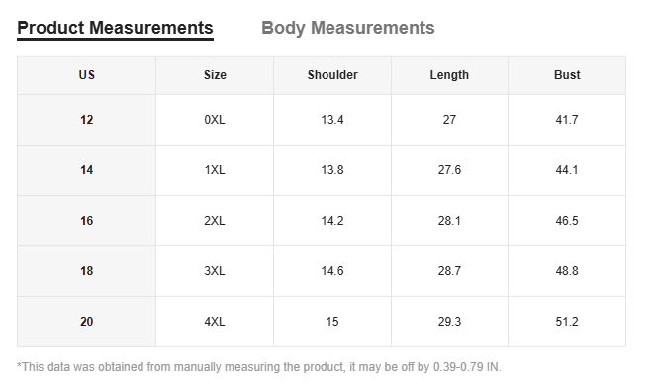Select the US size 12 row label
The height and width of the screenshot is (390, 655).
(x=86, y=120)
